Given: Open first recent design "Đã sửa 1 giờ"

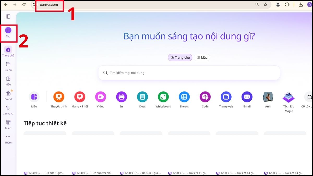Looking at the screenshot, I should [45, 153].
